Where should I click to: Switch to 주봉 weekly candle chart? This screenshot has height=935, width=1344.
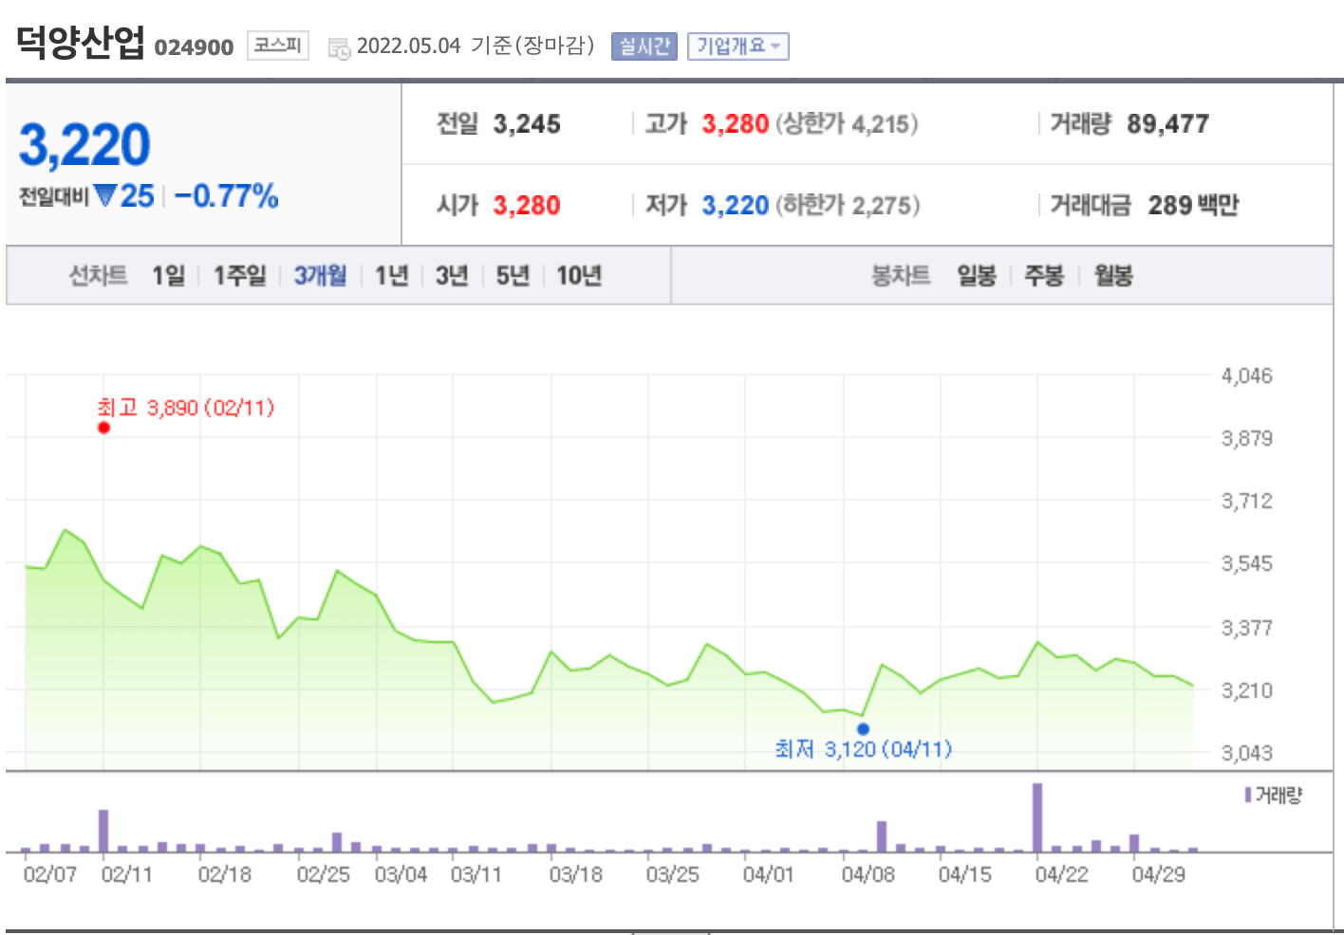click(1044, 276)
